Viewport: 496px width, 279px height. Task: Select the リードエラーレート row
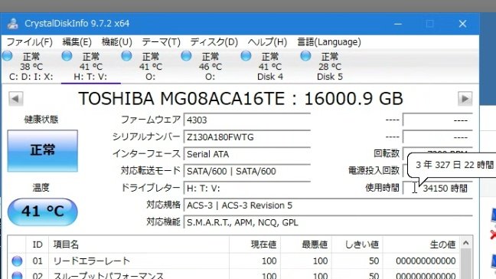[x=233, y=261]
